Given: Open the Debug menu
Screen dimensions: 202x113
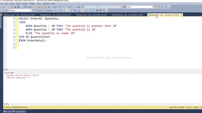Looking at the screenshot, I should [32, 3].
